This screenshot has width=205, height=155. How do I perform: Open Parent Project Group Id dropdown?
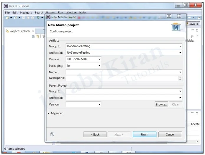(x=180, y=91)
